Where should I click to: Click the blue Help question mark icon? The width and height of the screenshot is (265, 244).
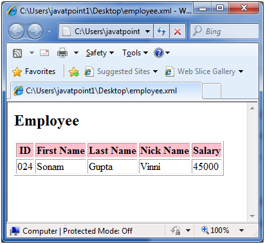159,53
